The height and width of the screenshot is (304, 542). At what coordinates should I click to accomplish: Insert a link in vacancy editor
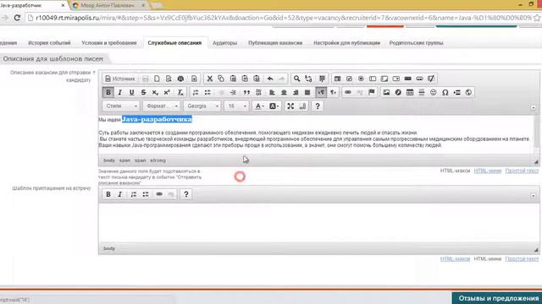click(348, 92)
